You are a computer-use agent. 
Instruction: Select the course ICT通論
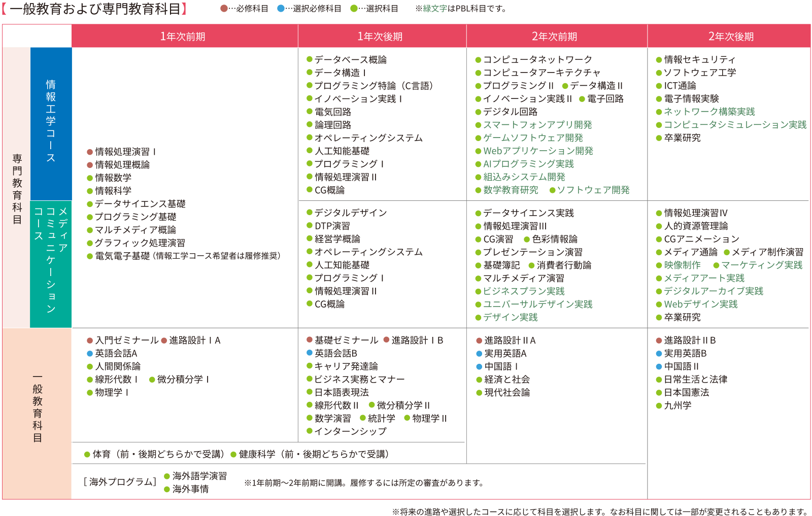pyautogui.click(x=676, y=86)
